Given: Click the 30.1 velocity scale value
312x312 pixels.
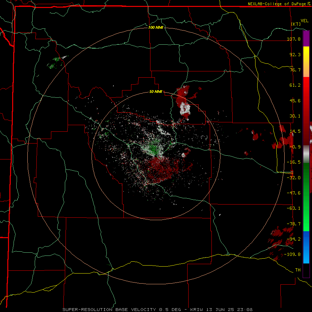Looking at the screenshot, I should [x=295, y=116].
